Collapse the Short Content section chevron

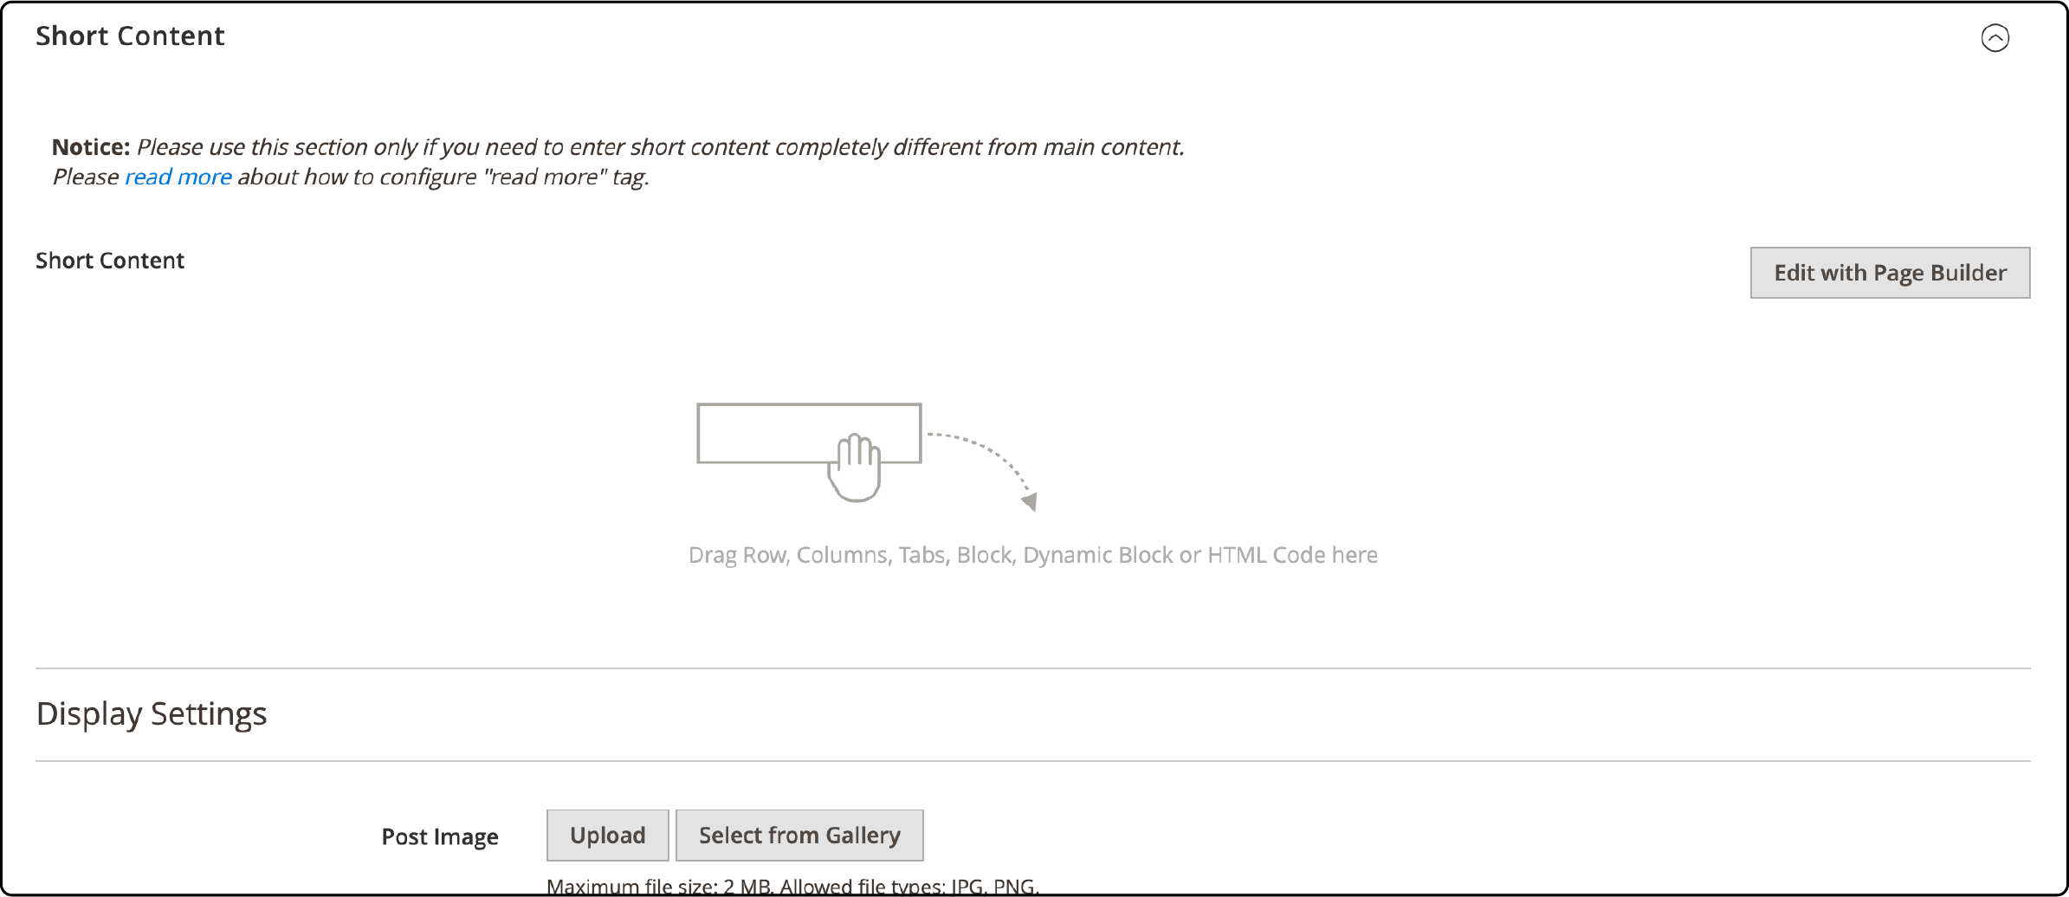point(1995,38)
